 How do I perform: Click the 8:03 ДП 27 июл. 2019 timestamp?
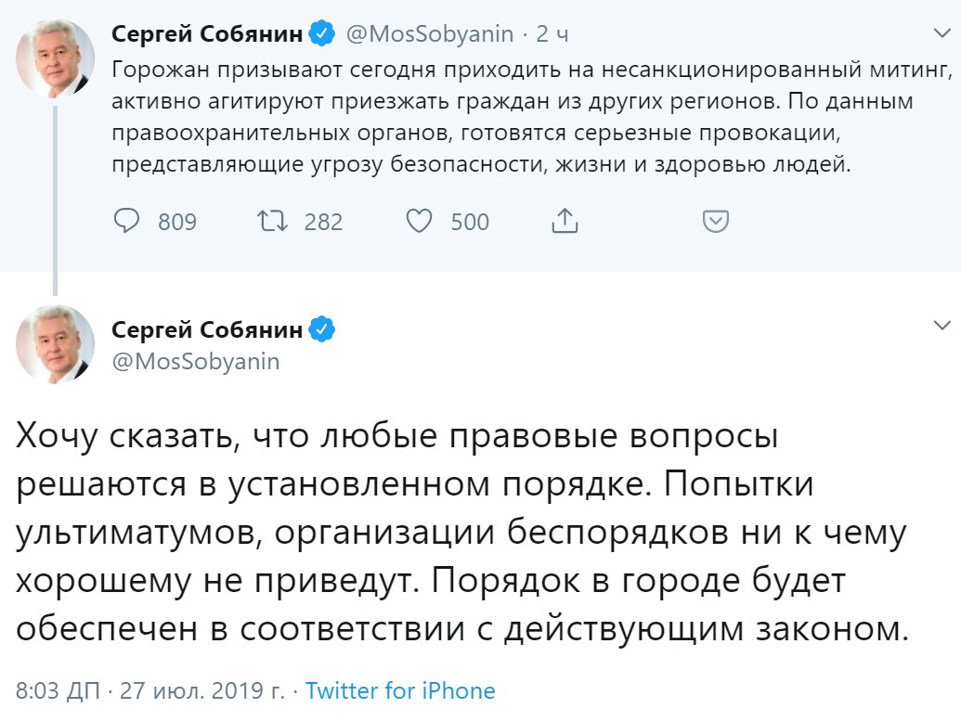151,691
